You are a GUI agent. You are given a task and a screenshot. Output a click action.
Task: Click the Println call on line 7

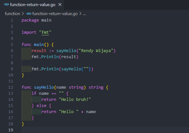(x=50, y=57)
